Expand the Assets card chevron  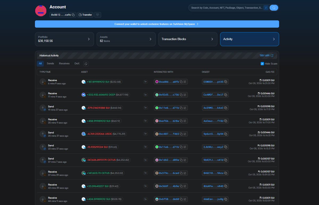(150, 39)
